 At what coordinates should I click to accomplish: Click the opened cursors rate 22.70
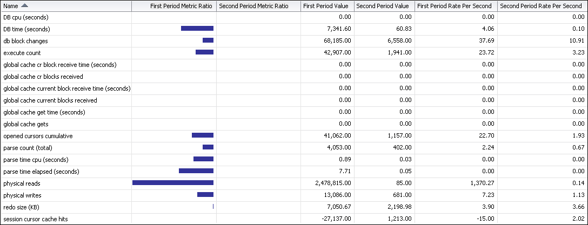(487, 136)
